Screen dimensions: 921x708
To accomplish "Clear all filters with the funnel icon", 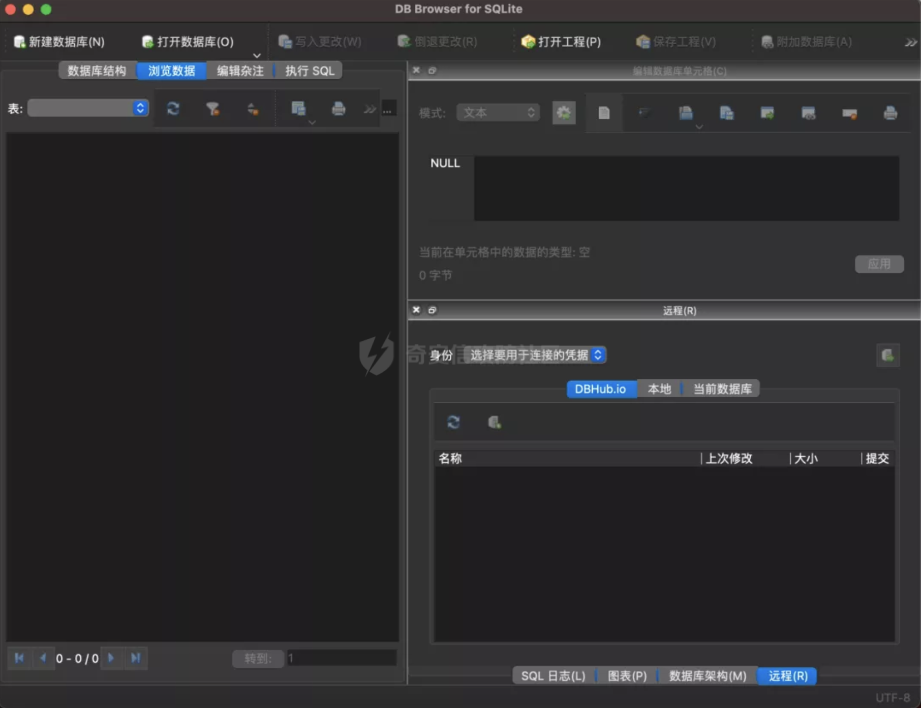I will tap(212, 108).
